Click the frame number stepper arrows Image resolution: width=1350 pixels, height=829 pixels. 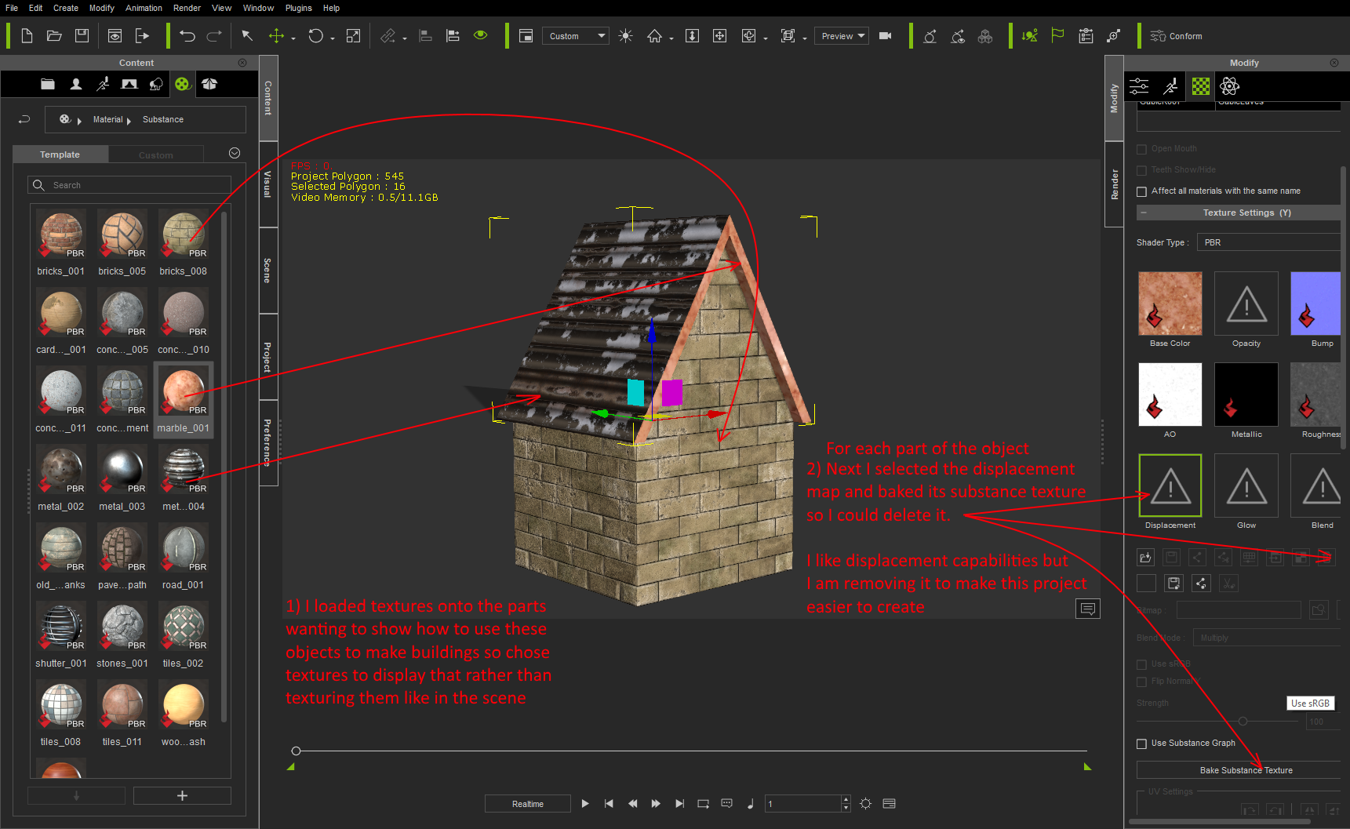tap(846, 803)
